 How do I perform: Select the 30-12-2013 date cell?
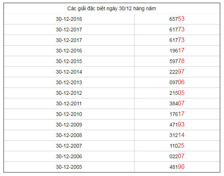click(x=69, y=82)
